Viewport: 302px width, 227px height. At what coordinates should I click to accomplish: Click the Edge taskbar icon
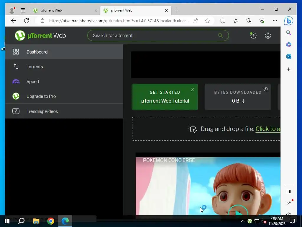pos(65,221)
